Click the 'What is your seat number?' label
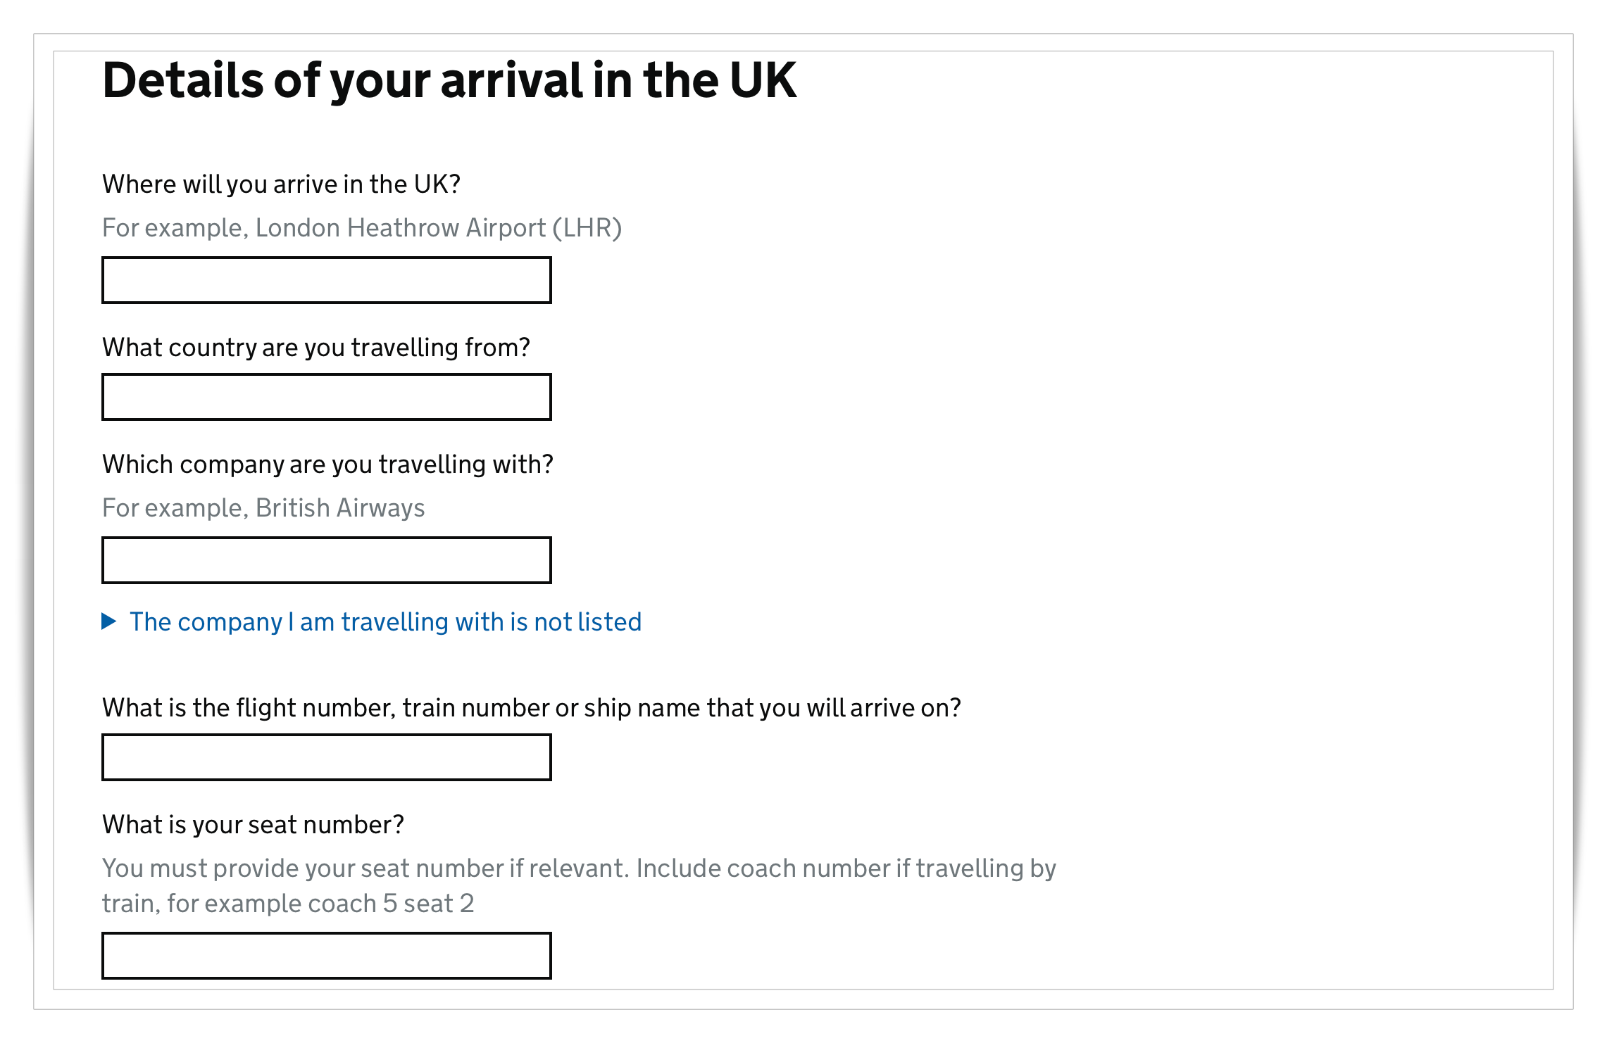This screenshot has height=1043, width=1607. click(253, 825)
